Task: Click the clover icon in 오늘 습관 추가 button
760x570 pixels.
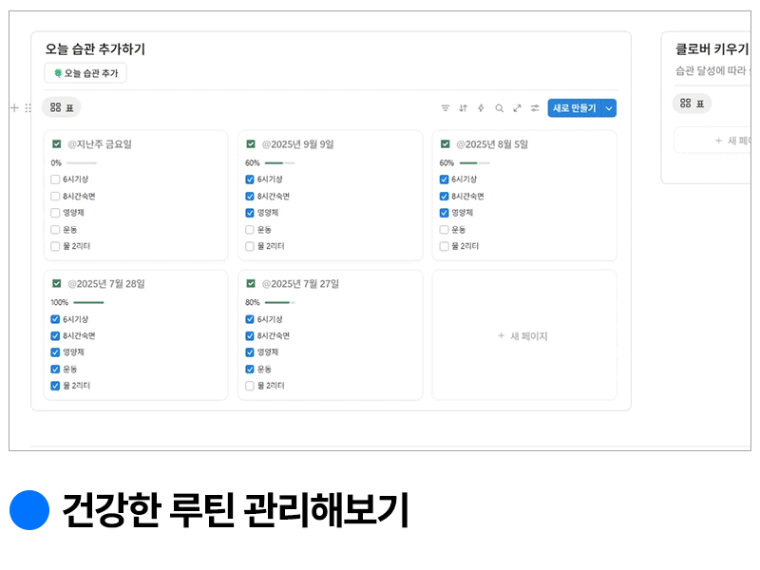Action: 58,73
